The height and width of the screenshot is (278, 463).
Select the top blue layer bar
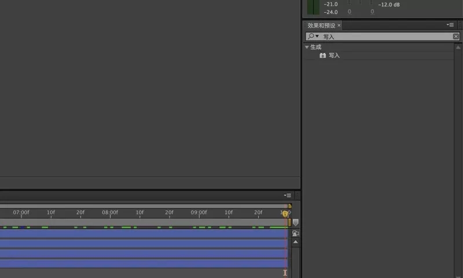[142, 233]
